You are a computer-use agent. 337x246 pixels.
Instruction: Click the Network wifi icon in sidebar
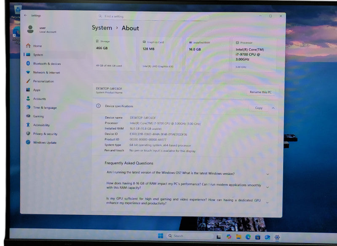point(28,72)
